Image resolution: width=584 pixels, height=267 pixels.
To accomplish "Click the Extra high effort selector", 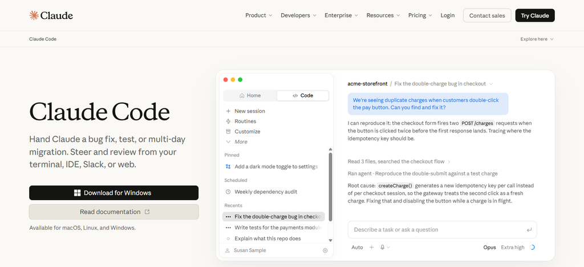I will point(513,247).
